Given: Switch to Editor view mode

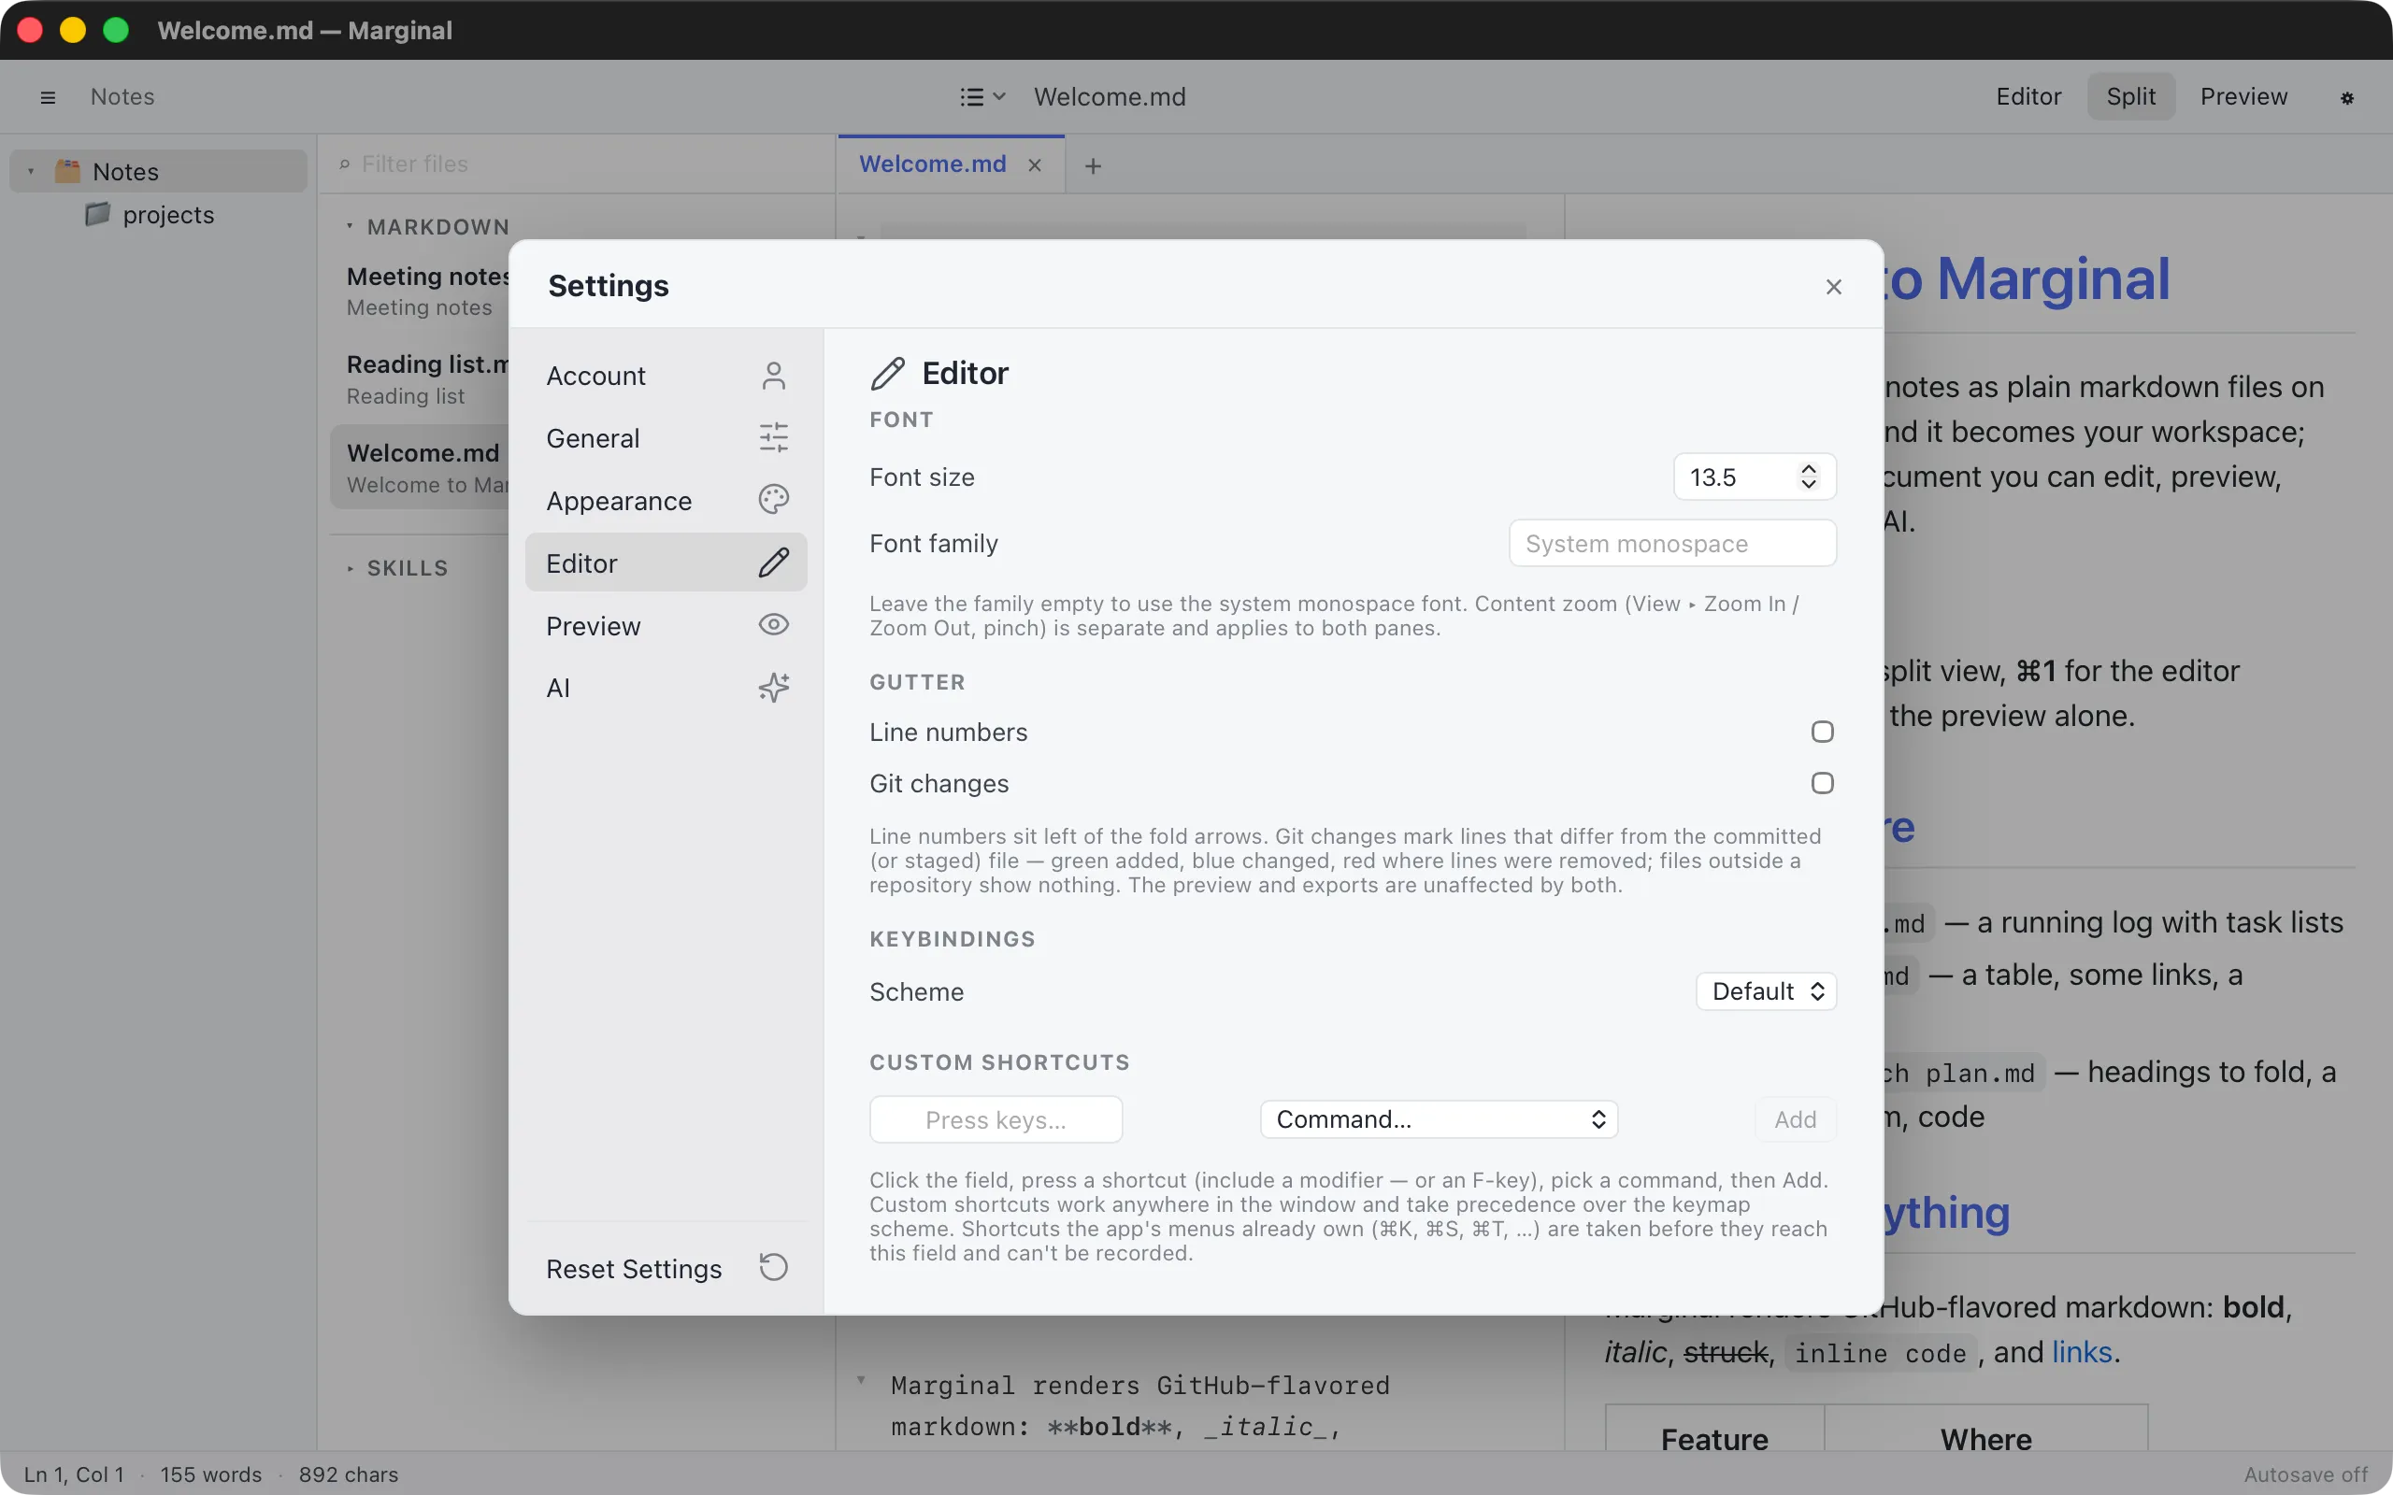Looking at the screenshot, I should 2028,97.
